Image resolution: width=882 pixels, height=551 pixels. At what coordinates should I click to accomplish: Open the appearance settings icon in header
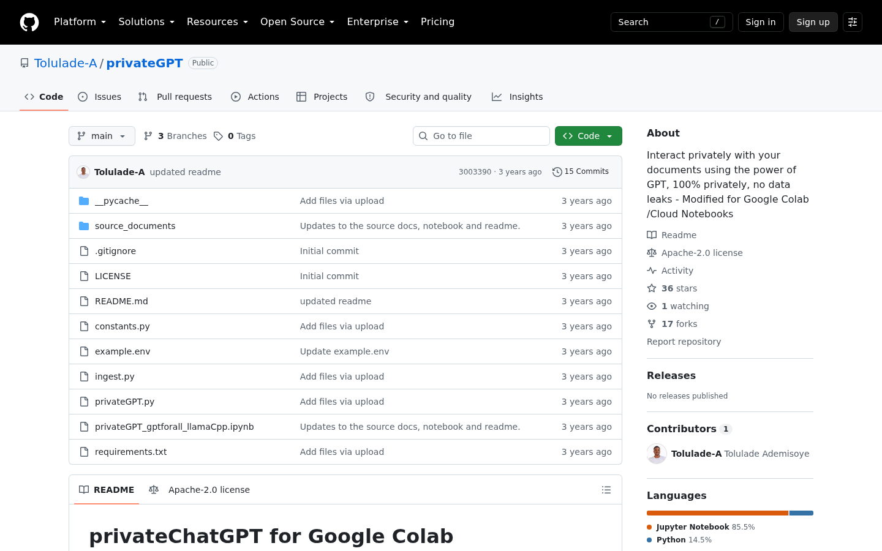853,22
